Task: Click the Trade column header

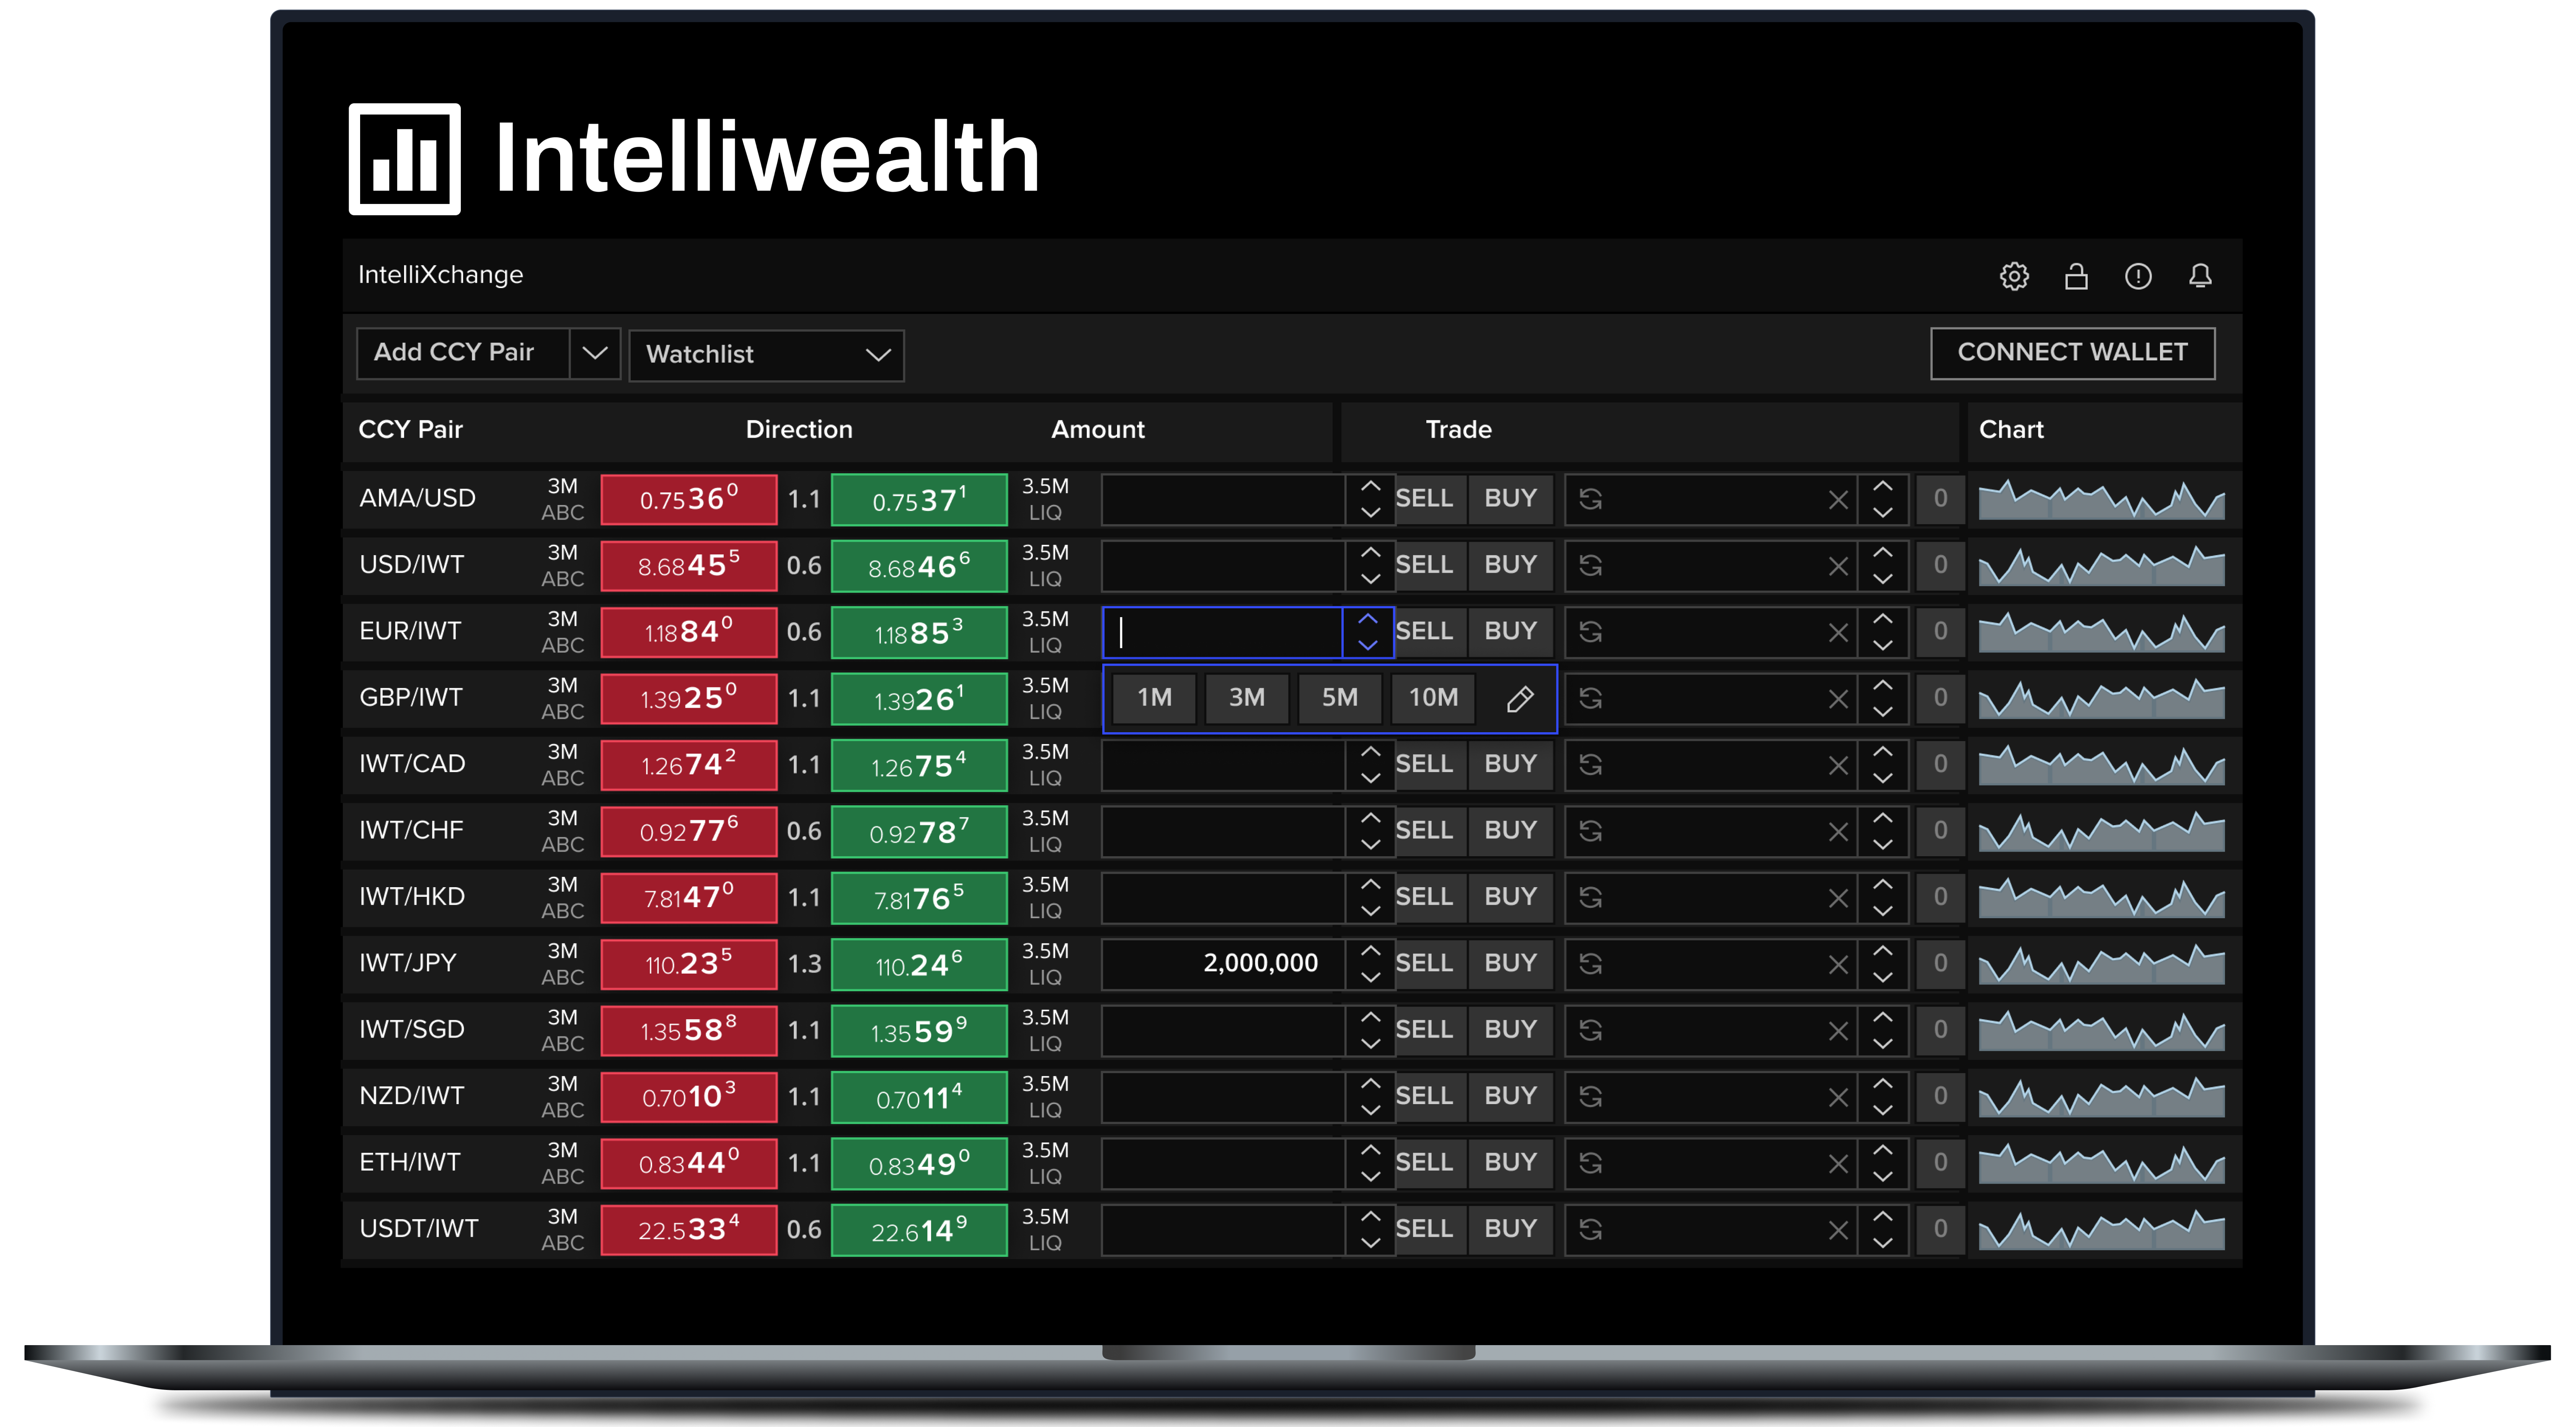Action: [x=1458, y=430]
